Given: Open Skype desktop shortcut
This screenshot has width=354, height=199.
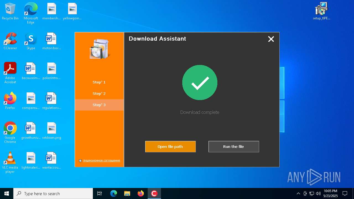Looking at the screenshot, I should coord(31,41).
